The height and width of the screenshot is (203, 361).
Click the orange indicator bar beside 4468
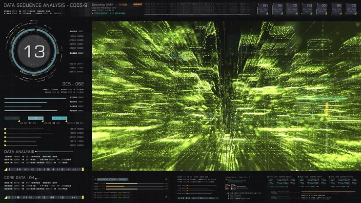click(138, 4)
